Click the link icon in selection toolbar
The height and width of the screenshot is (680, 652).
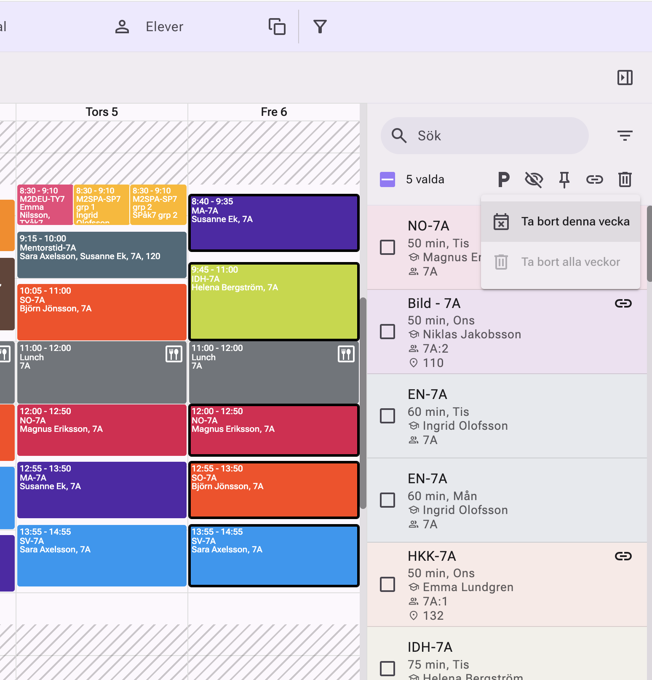594,179
